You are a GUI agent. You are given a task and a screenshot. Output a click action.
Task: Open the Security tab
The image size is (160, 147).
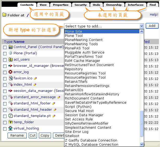click(81, 5)
